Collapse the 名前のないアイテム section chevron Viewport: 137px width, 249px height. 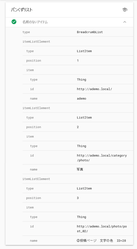click(125, 22)
